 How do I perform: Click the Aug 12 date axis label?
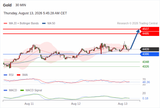[76, 104]
